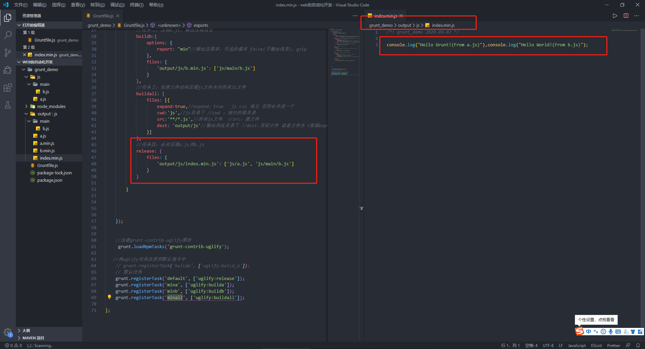
Task: Open the 转到(G) menu
Action: point(97,5)
